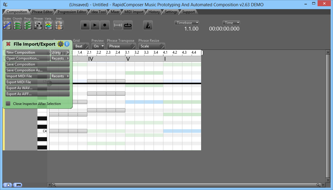Click the 1.1.00 timebase position readout

[191, 29]
